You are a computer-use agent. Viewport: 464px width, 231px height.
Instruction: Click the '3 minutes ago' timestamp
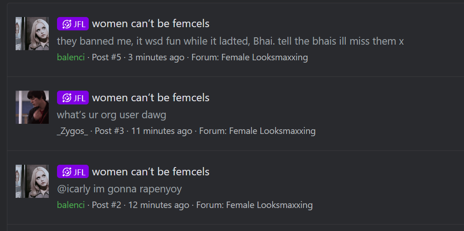pyautogui.click(x=156, y=57)
